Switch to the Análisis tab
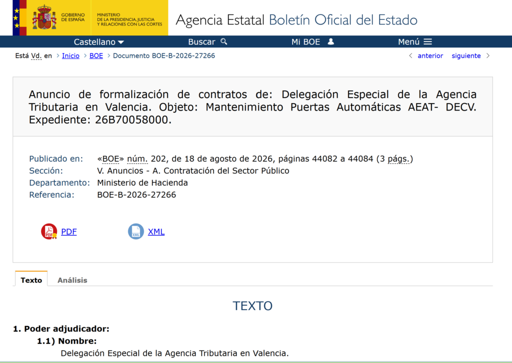This screenshot has width=512, height=363. 72,280
